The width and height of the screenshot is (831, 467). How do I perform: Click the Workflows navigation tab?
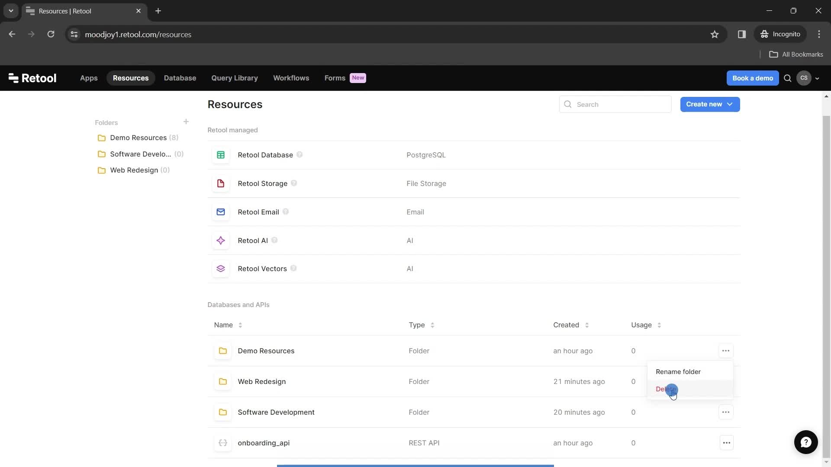(x=291, y=77)
